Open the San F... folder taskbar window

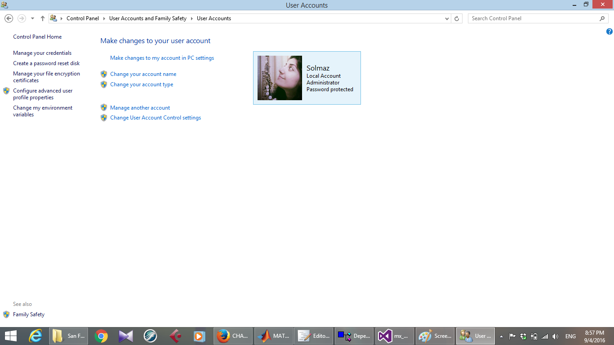(x=68, y=336)
